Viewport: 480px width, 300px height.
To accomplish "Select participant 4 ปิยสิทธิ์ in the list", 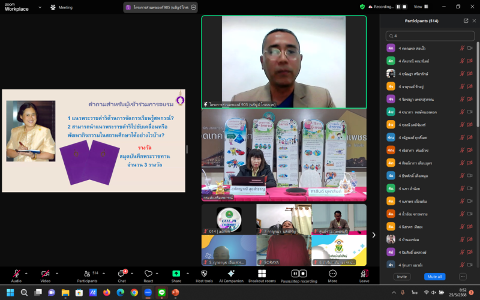I will tap(429, 252).
